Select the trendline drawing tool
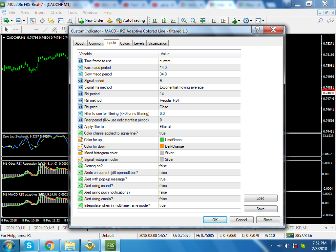Viewport: 336px width, 252px height. point(46,30)
